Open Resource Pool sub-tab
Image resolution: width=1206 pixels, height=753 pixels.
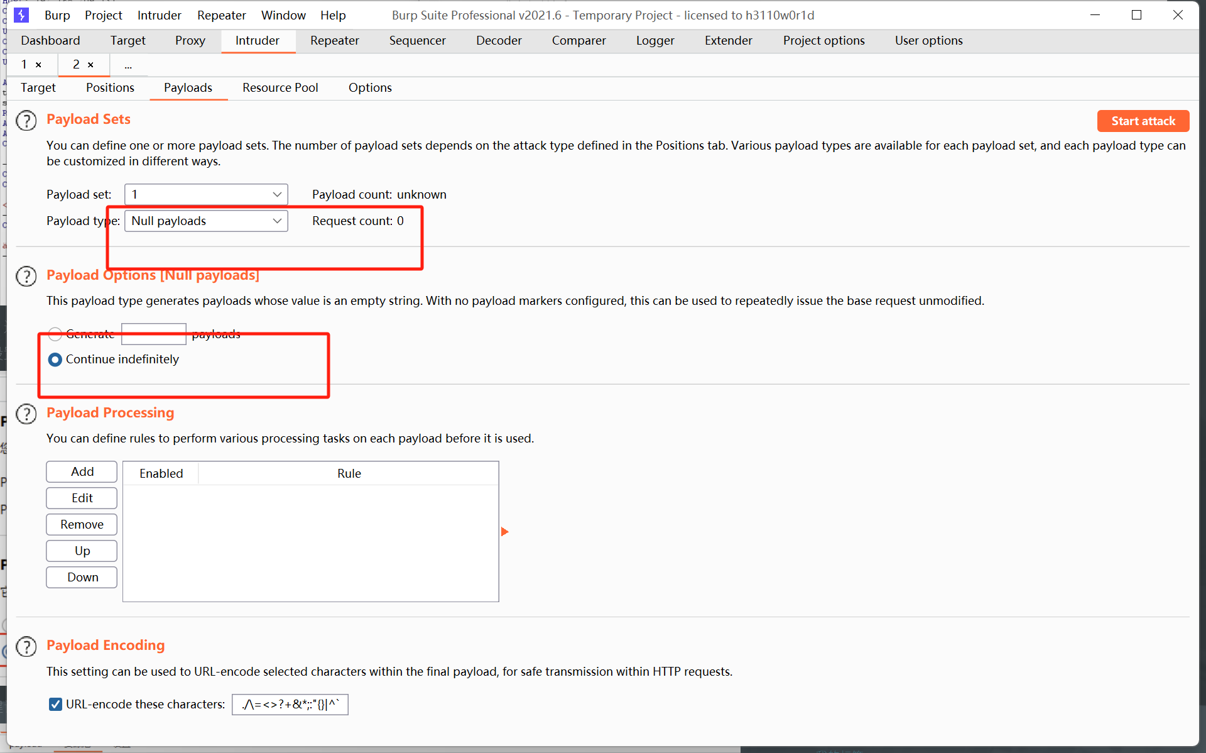tap(280, 87)
